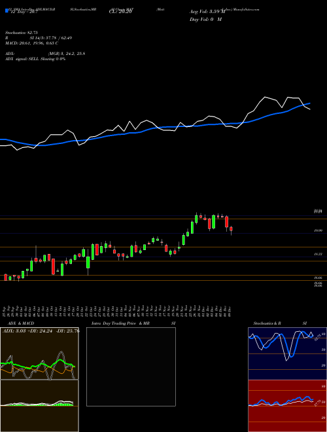Click the 18.22 price axis label
This screenshot has height=432, width=327.
318,255
